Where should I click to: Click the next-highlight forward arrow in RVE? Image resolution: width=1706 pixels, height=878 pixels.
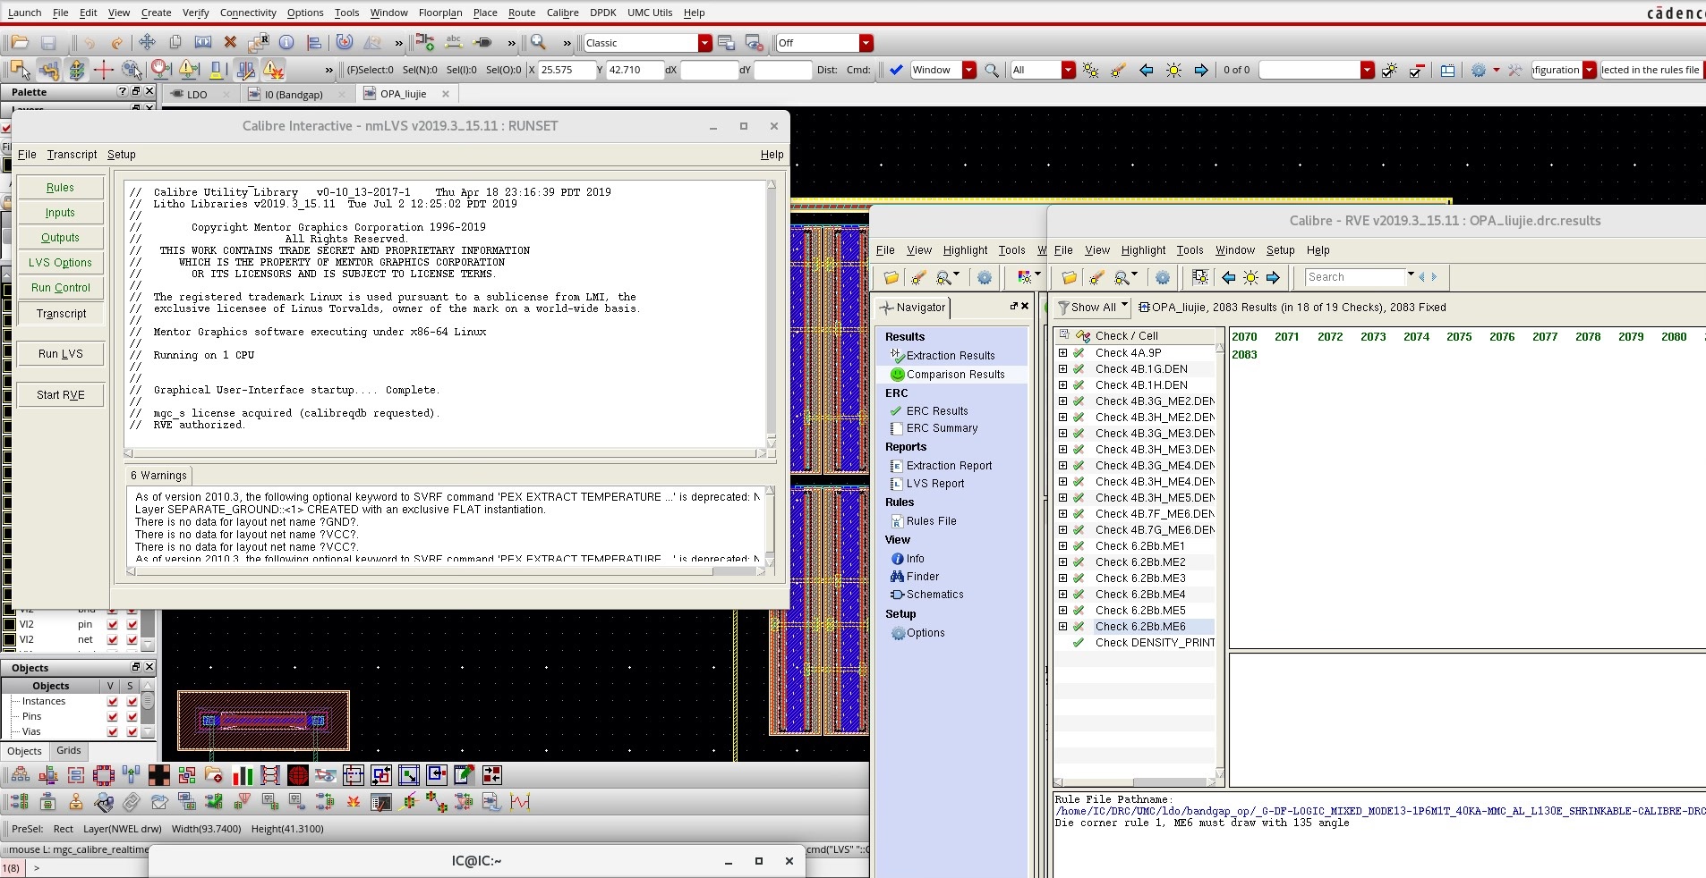(x=1274, y=278)
